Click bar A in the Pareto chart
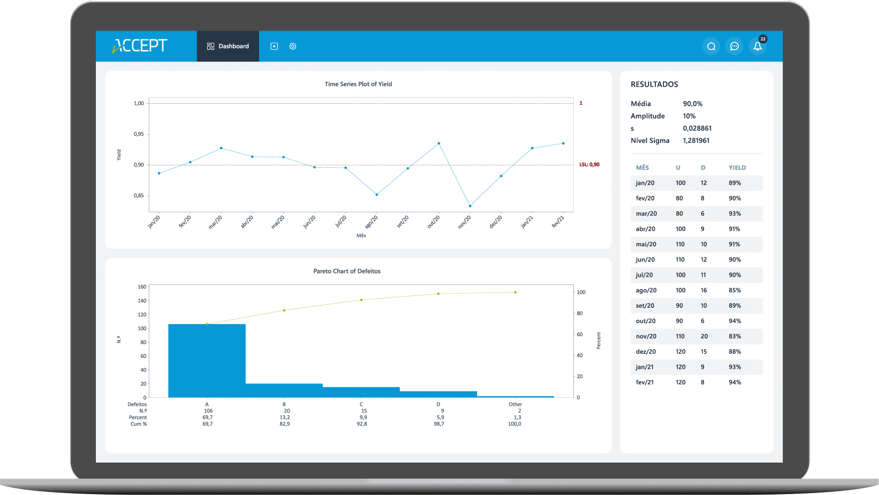Screen dimensions: 879x495 tap(207, 361)
